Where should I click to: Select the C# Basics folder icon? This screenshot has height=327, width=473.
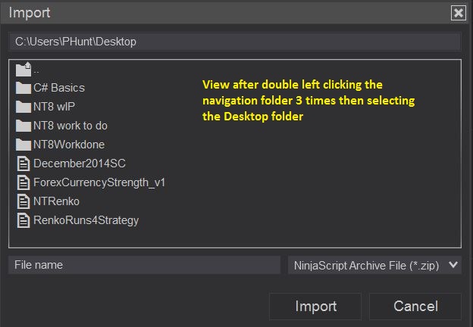pyautogui.click(x=23, y=88)
